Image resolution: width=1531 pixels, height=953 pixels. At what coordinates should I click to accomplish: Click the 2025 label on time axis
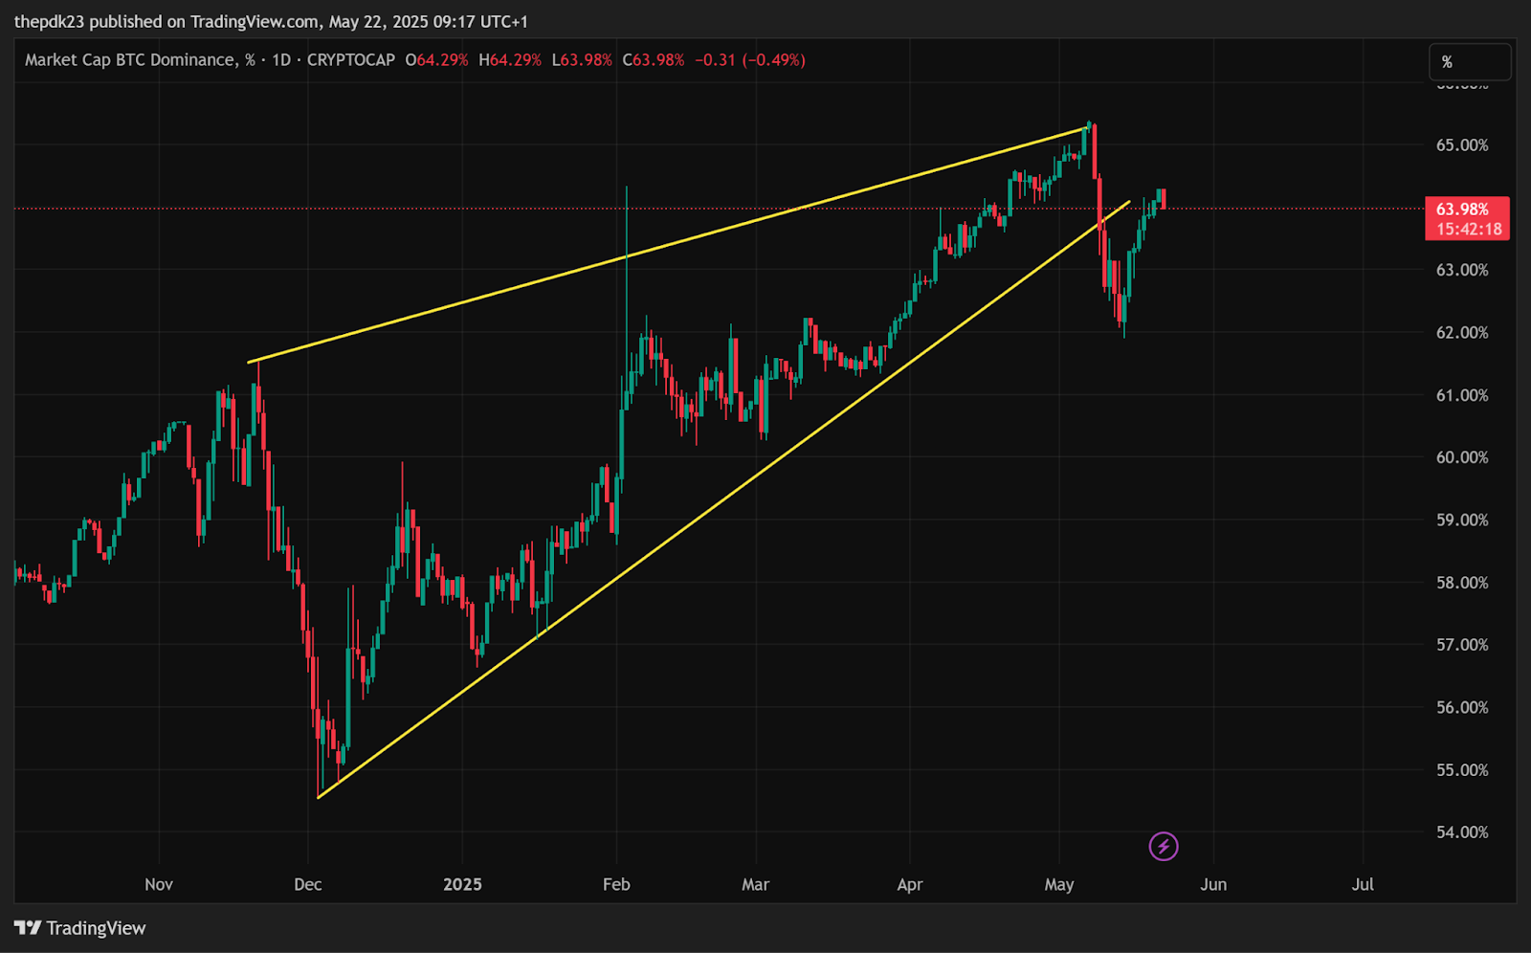pyautogui.click(x=462, y=884)
